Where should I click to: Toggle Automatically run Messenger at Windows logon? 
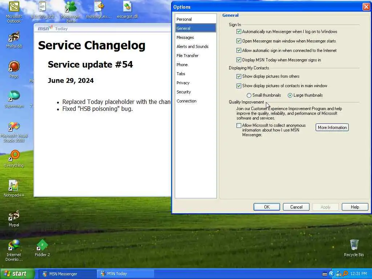coord(239,32)
